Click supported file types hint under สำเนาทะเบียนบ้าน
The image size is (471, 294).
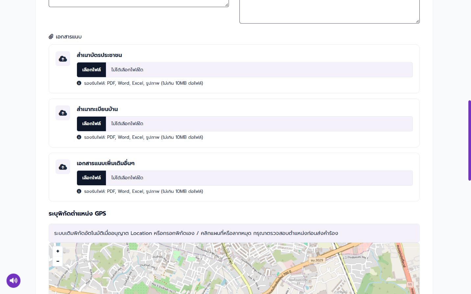(x=143, y=137)
